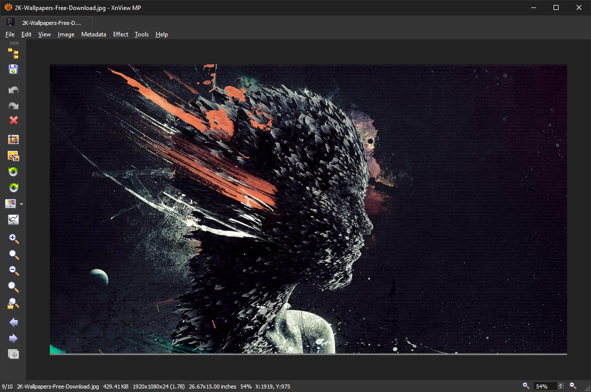Viewport: 591px width, 392px height.
Task: Open the file browser from the toolbar
Action: point(13,54)
